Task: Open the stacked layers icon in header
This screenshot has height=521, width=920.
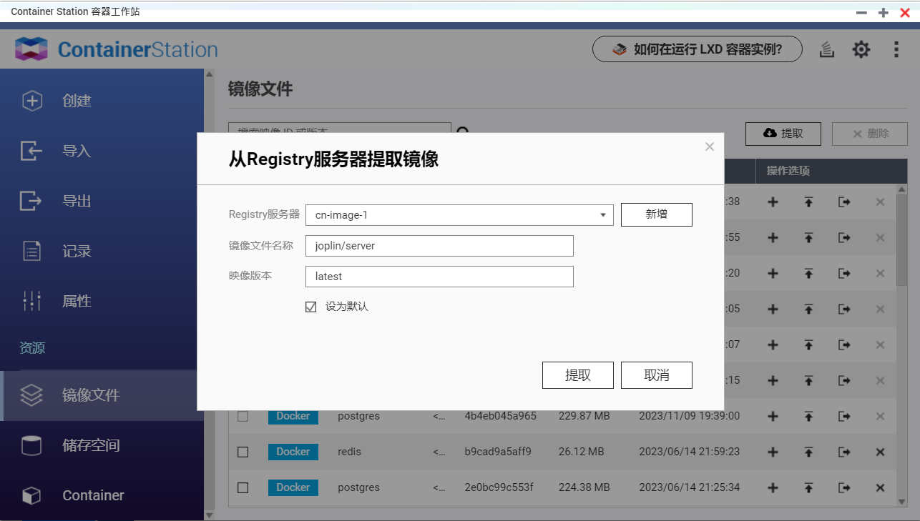Action: click(x=827, y=49)
